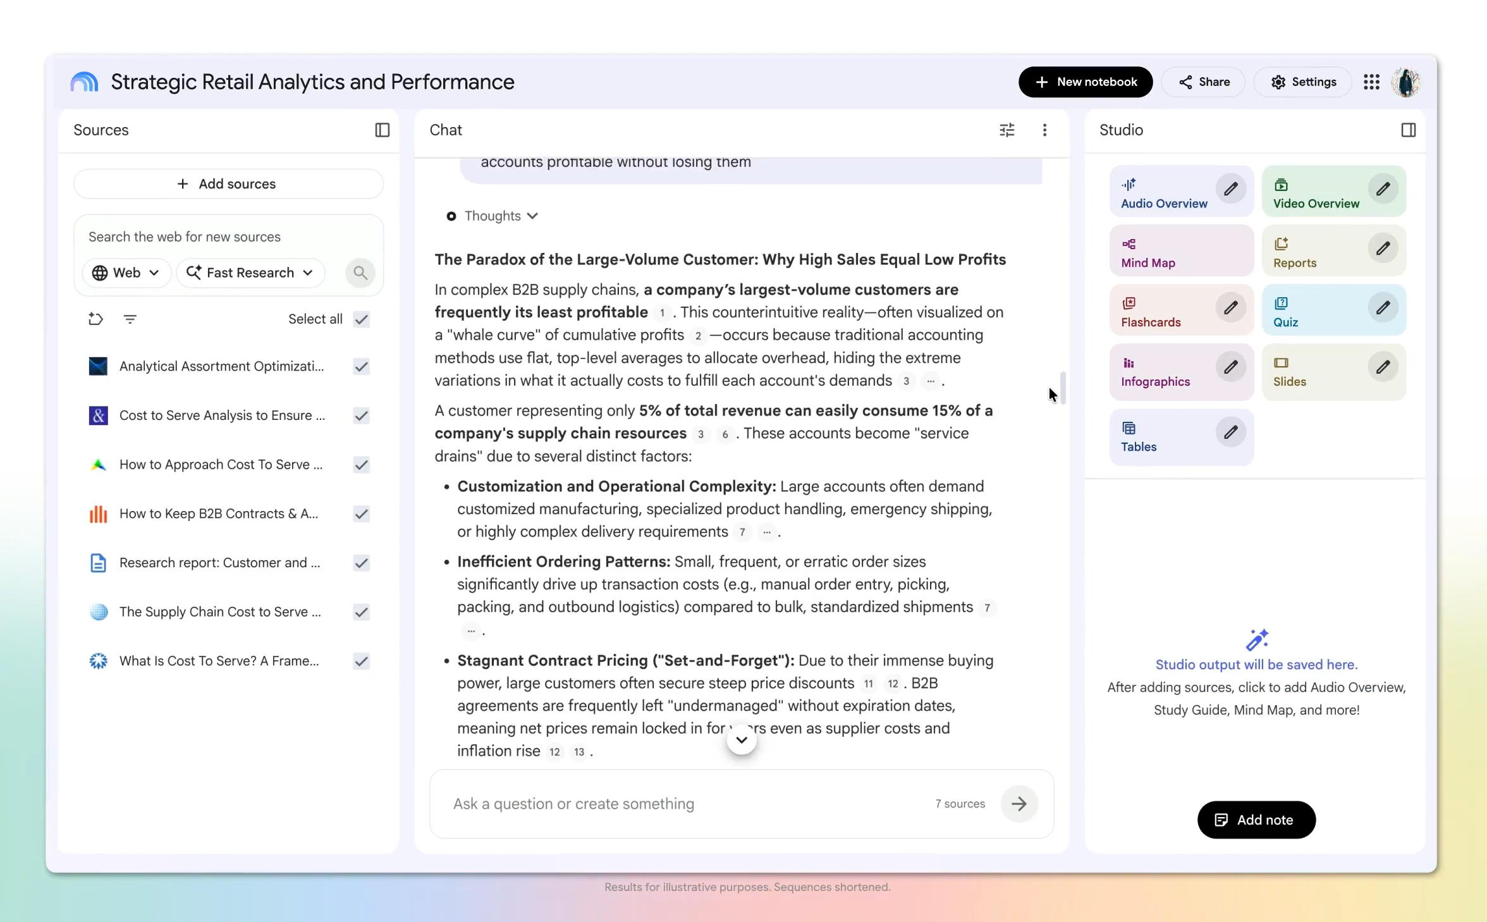
Task: Open Audio Overview tile
Action: click(x=1181, y=192)
